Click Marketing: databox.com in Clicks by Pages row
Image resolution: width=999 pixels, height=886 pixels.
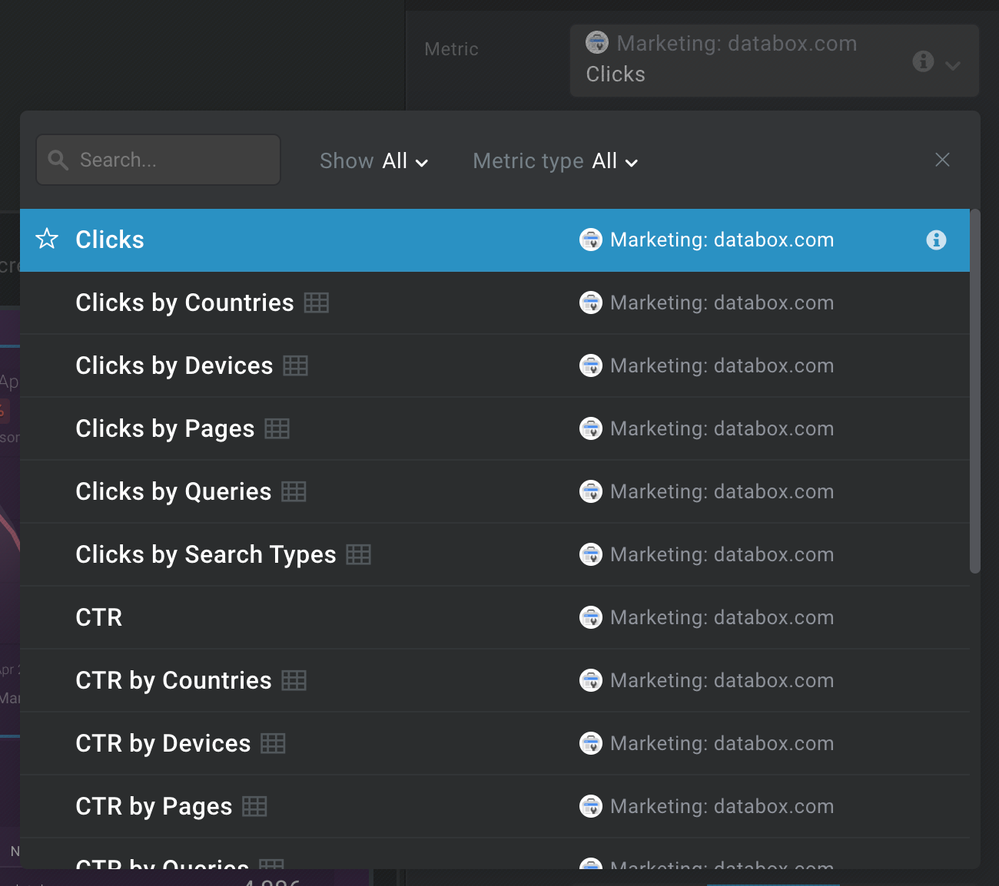[722, 429]
